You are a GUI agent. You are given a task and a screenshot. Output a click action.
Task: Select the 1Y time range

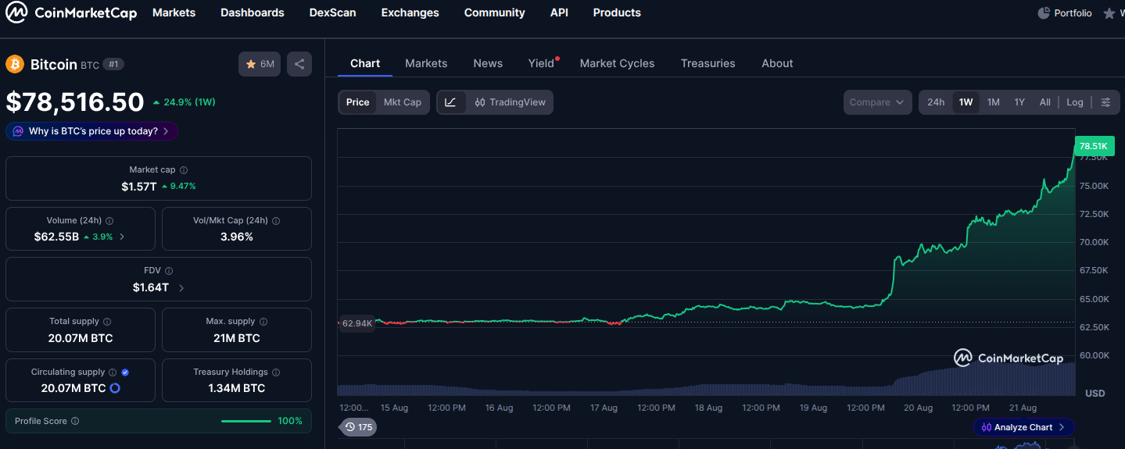[1019, 102]
